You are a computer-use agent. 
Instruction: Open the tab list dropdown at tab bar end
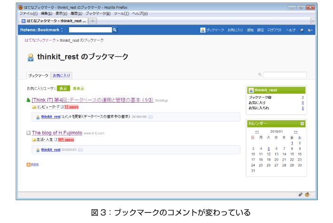(313, 21)
